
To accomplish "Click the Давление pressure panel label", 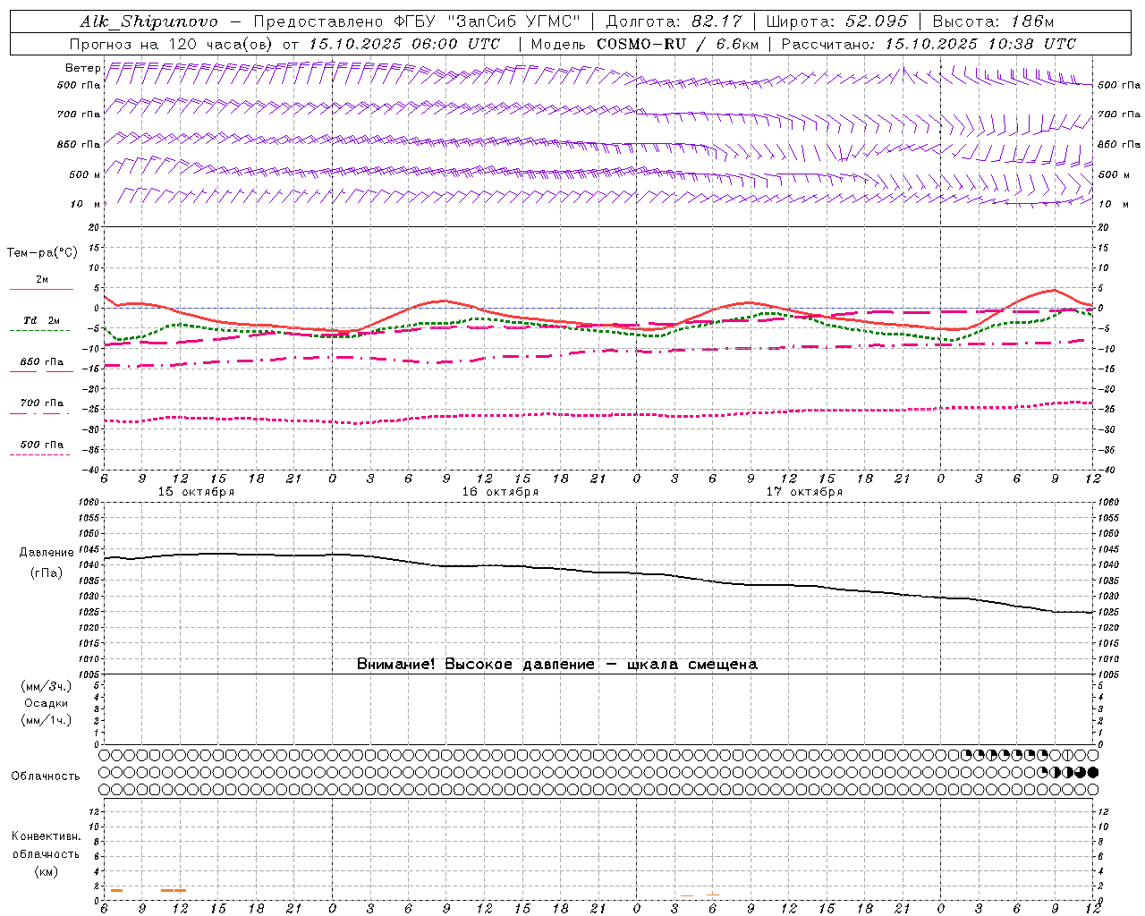I will 47,553.
